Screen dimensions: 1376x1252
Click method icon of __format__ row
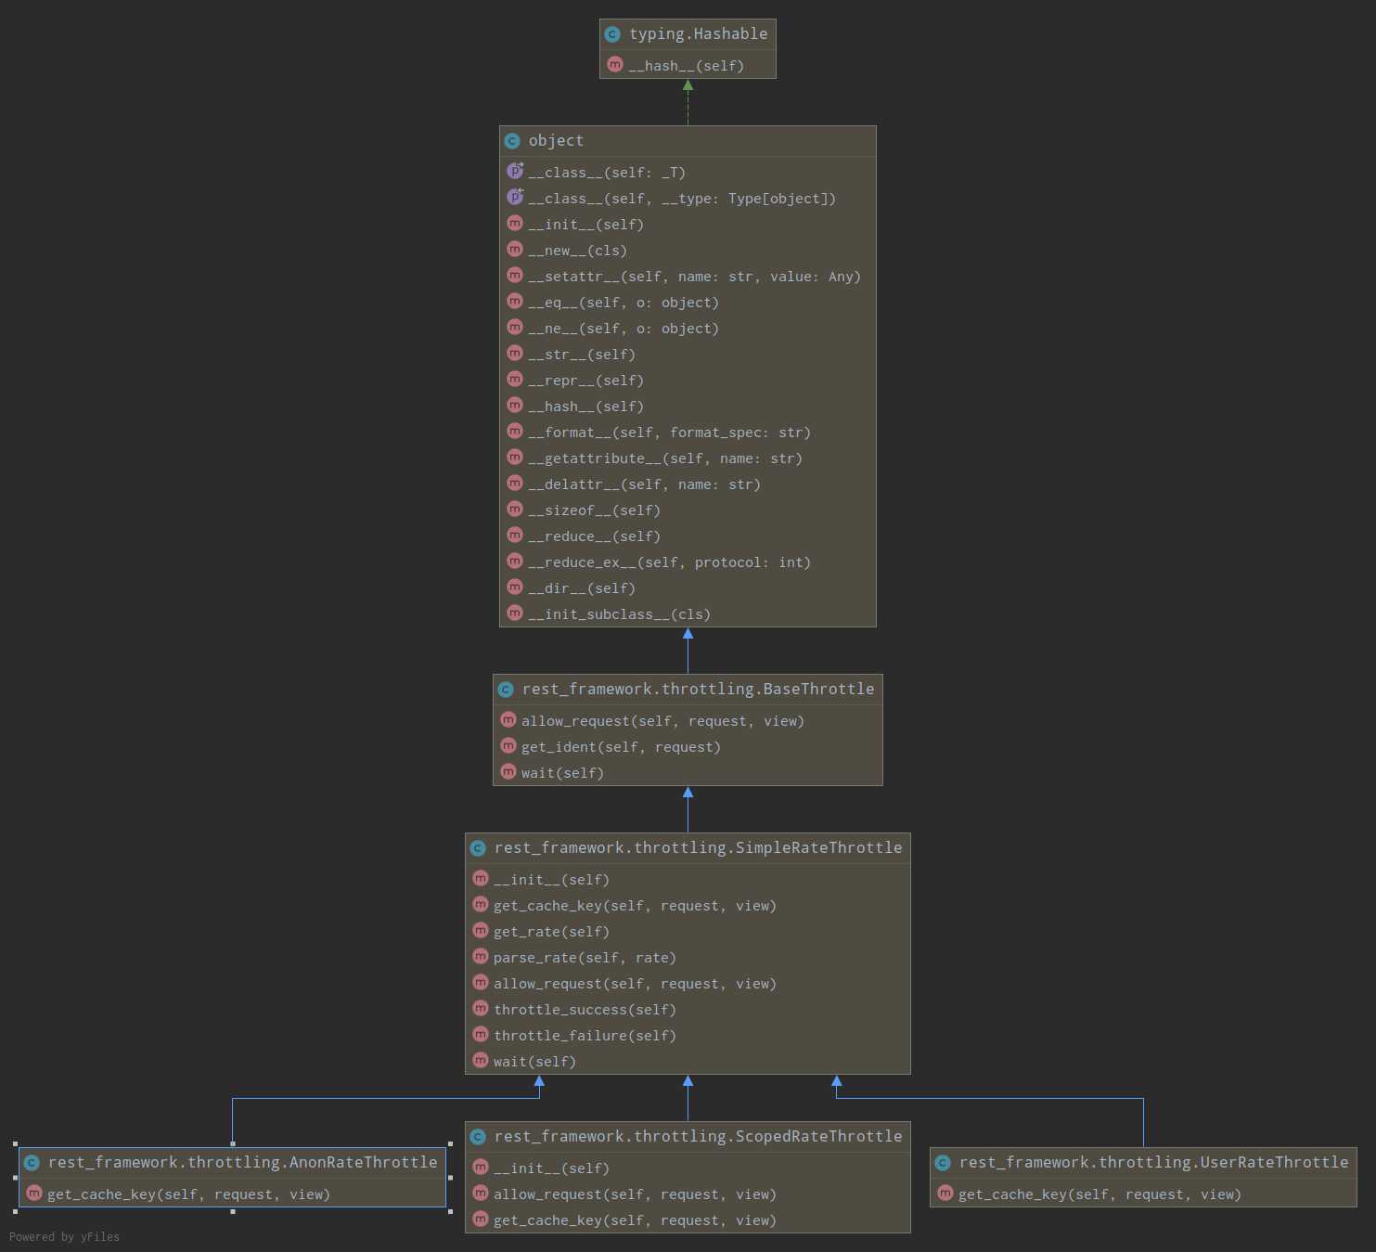[x=515, y=431]
